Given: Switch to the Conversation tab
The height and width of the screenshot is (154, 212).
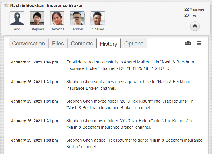Looking at the screenshot, I should [28, 44].
